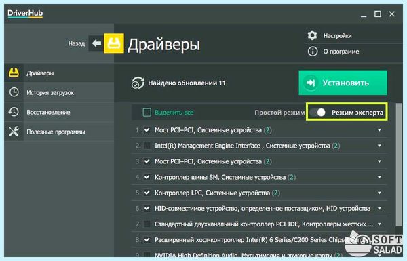The width and height of the screenshot is (407, 261).
Task: Click the Простой режим label
Action: click(279, 113)
